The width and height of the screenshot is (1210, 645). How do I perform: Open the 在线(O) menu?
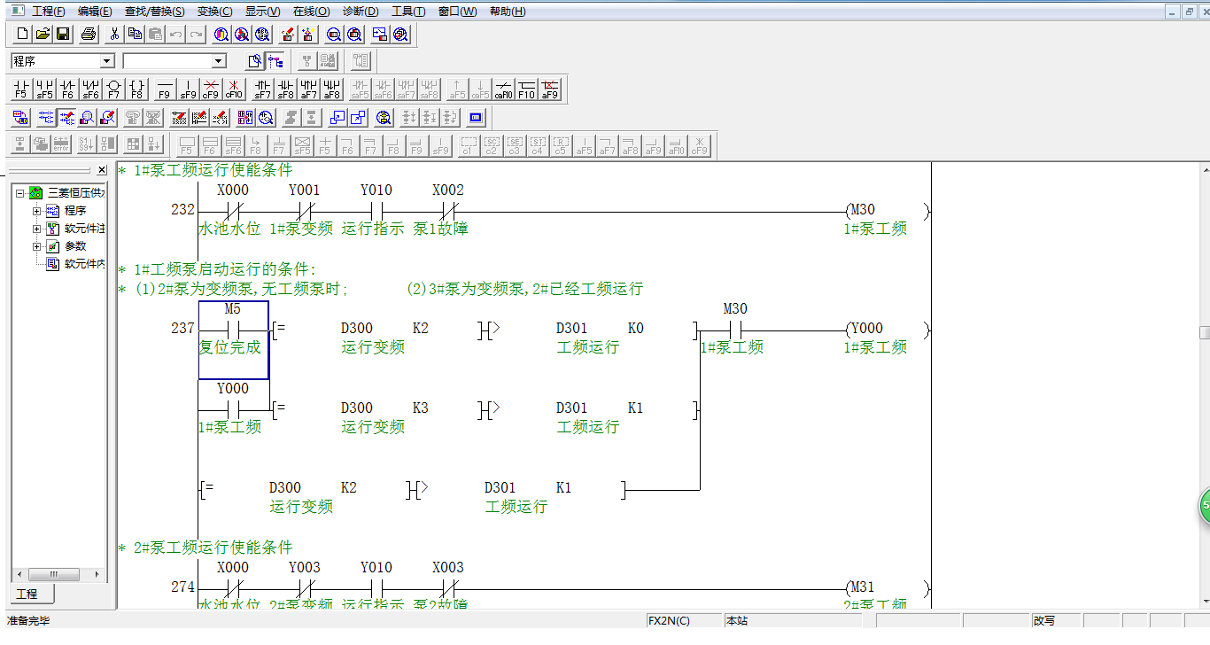pos(311,12)
